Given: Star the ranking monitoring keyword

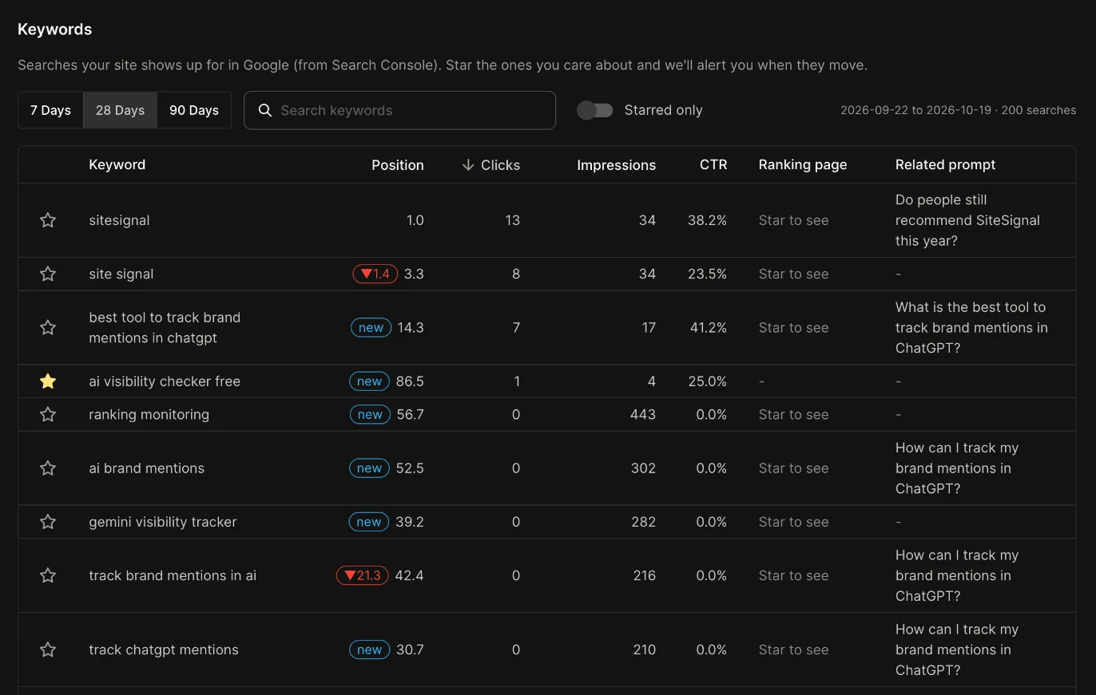Looking at the screenshot, I should [48, 414].
